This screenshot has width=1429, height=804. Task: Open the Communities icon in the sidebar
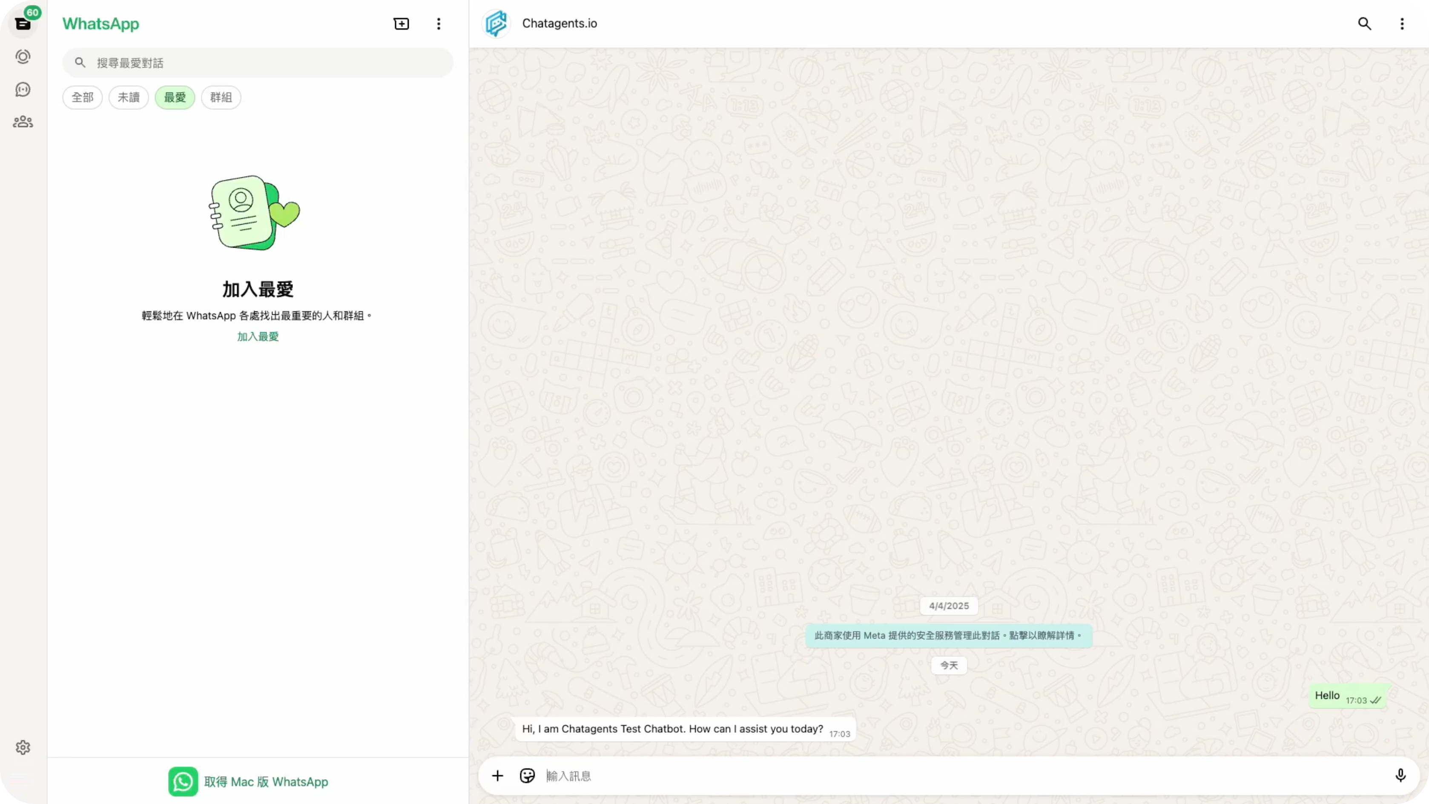point(23,121)
